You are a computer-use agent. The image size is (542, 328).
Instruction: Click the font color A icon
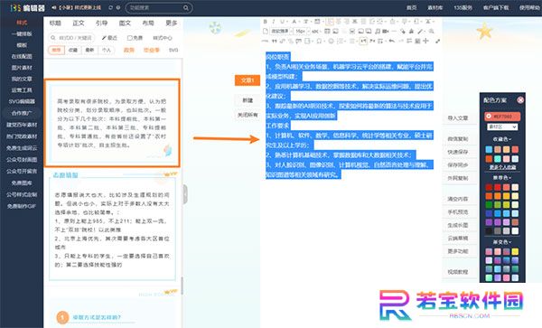pyautogui.click(x=294, y=22)
